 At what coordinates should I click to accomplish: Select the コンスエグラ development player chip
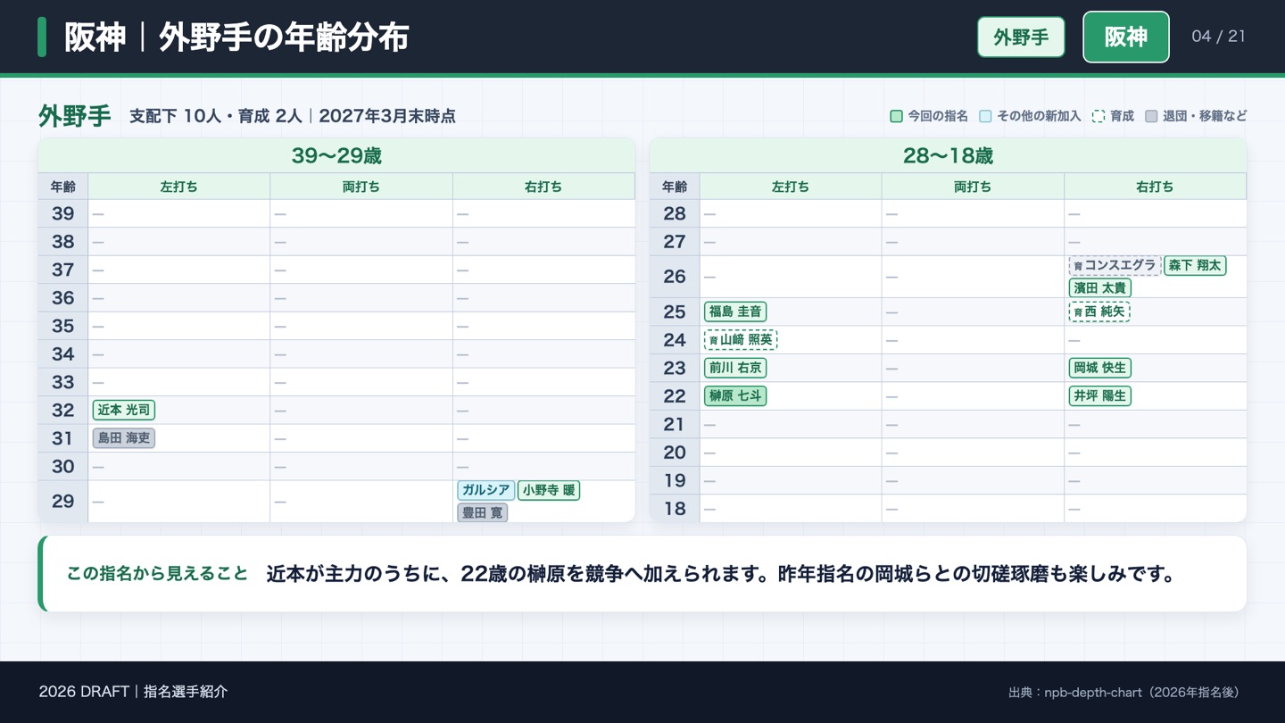click(1115, 266)
